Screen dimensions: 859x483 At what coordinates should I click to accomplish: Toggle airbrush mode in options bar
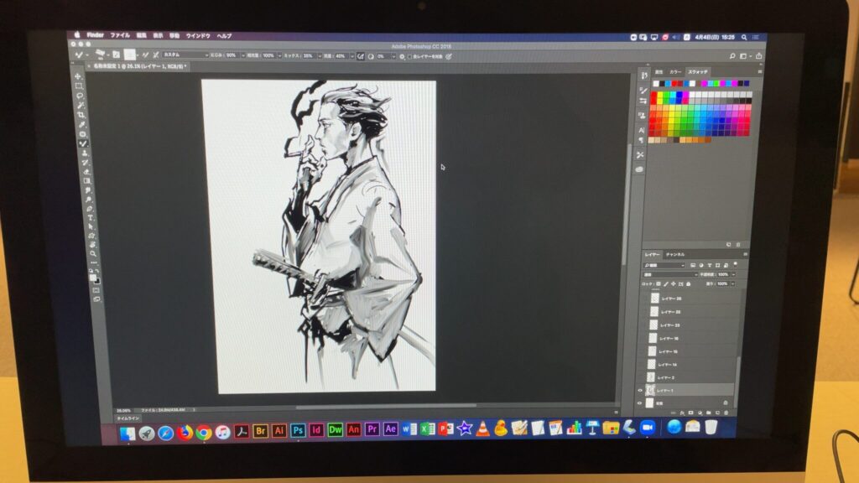(x=361, y=56)
